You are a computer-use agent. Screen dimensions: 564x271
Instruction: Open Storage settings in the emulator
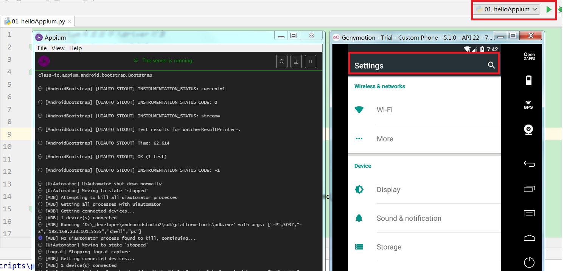coord(424,247)
